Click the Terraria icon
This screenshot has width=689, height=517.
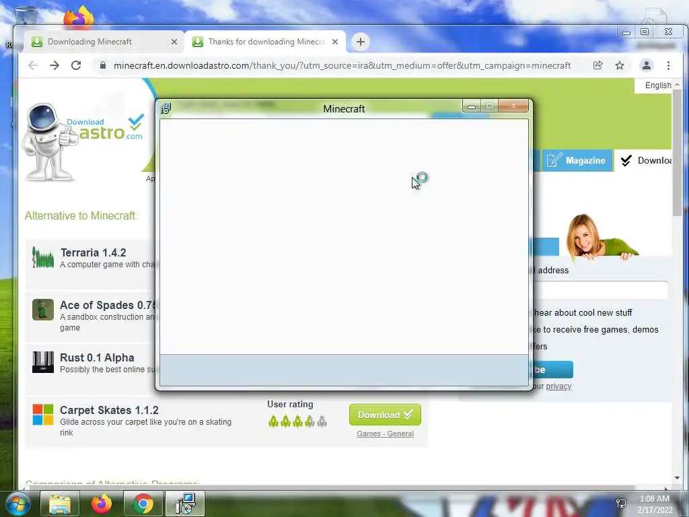pos(43,257)
